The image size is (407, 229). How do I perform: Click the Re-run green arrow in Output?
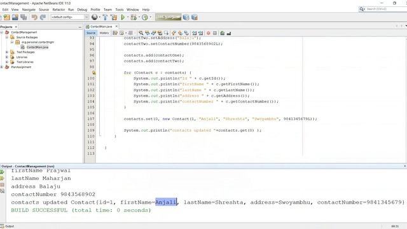click(3, 172)
